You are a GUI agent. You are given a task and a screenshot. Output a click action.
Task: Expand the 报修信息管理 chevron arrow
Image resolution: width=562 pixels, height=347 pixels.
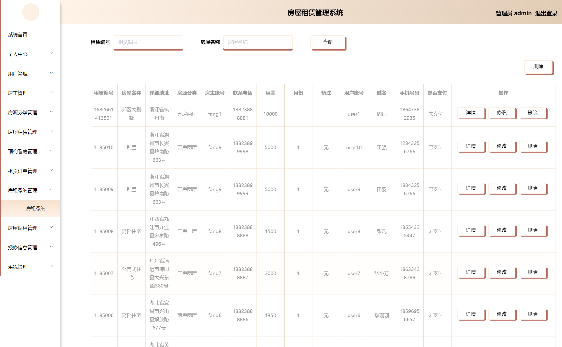pos(51,247)
